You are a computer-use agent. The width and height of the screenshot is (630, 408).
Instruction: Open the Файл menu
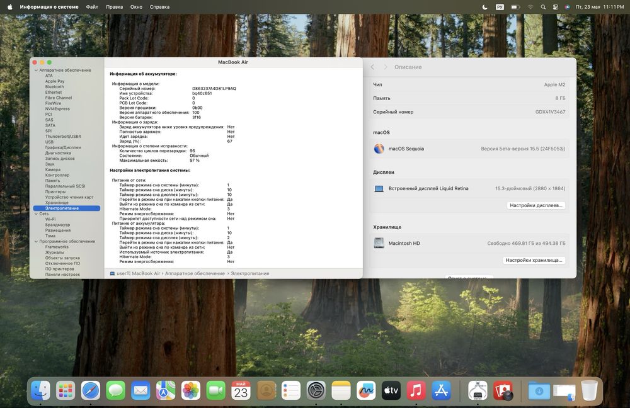[92, 7]
